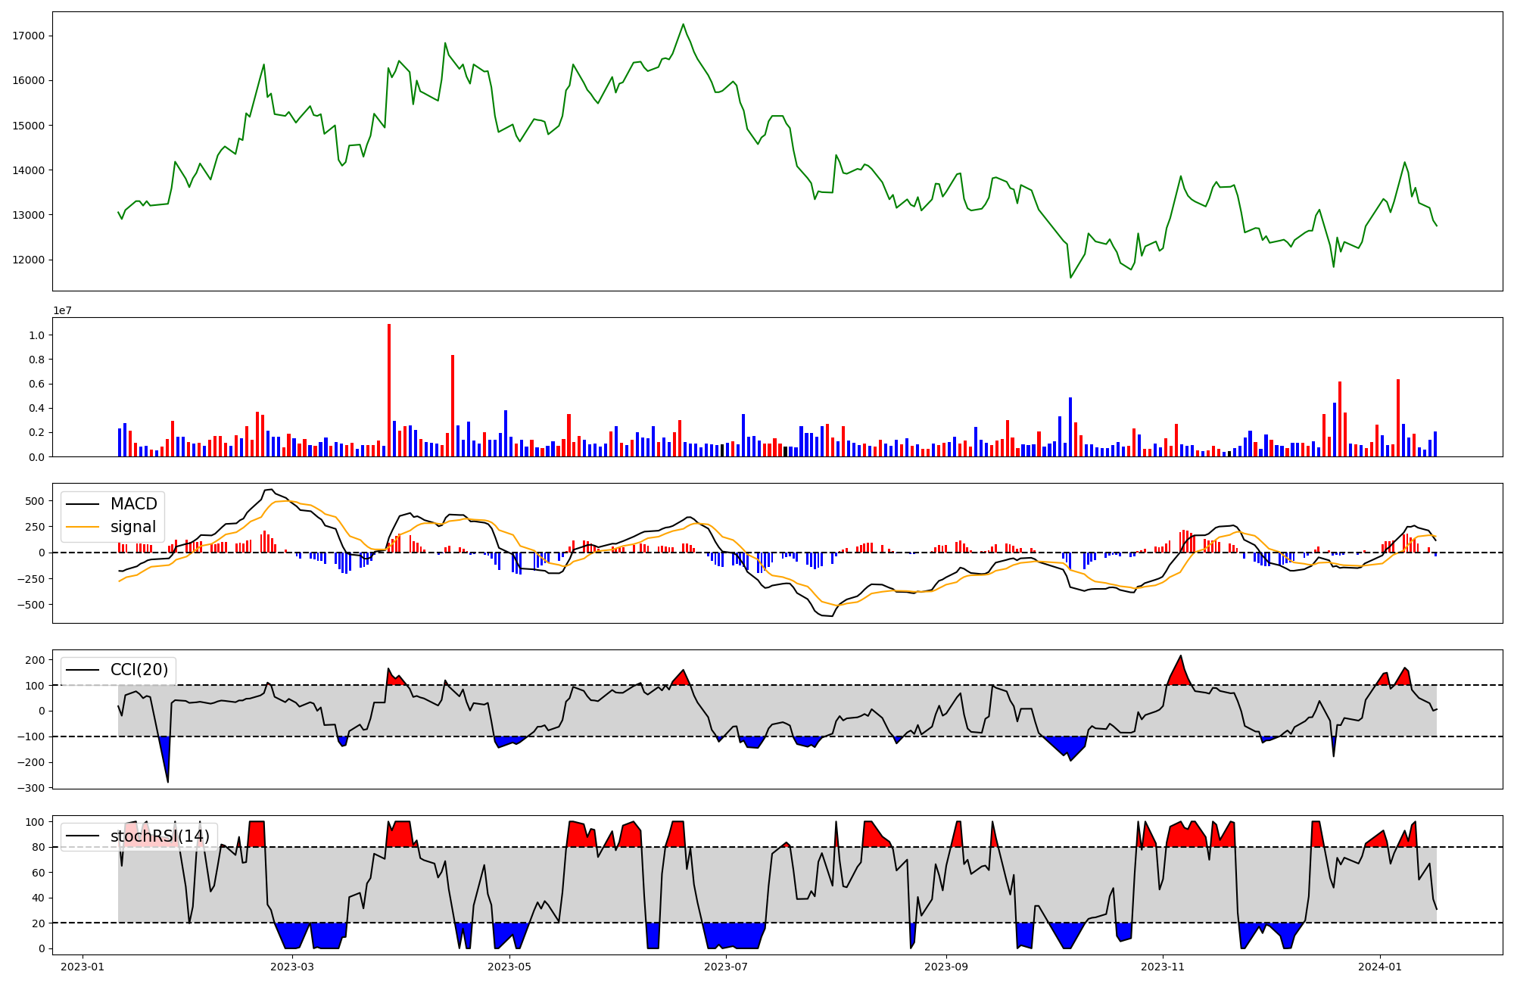Click the CCI(20) legend label

[x=139, y=670]
